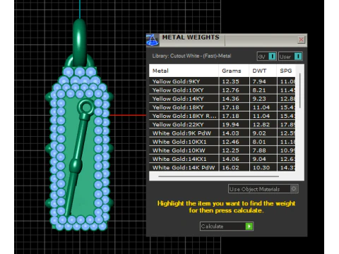The height and width of the screenshot is (254, 339).
Task: Click the green arrow on the Calculate button
Action: [249, 226]
